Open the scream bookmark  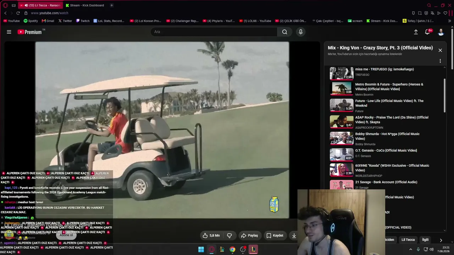[355, 21]
